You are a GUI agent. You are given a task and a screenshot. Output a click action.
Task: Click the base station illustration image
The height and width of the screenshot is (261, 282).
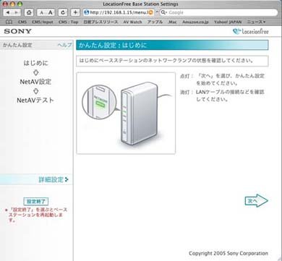[x=126, y=113]
